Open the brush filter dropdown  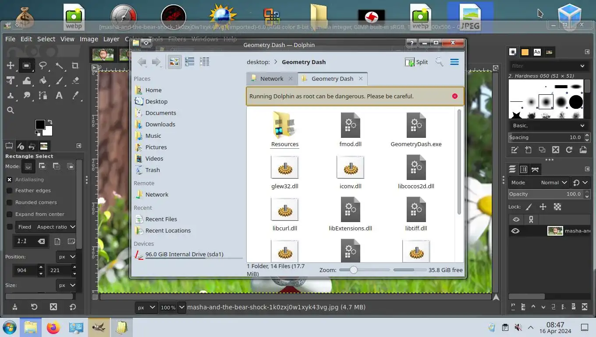(x=582, y=66)
